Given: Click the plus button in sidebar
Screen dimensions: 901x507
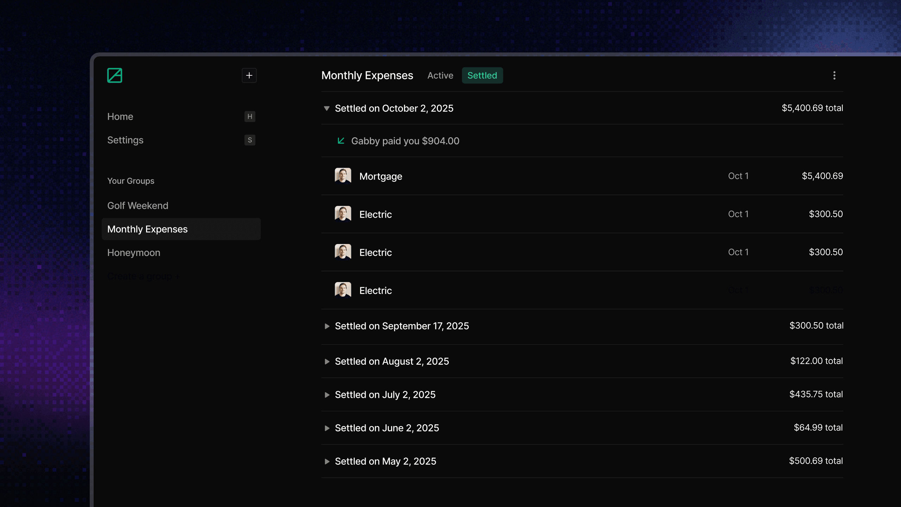Looking at the screenshot, I should tap(249, 75).
